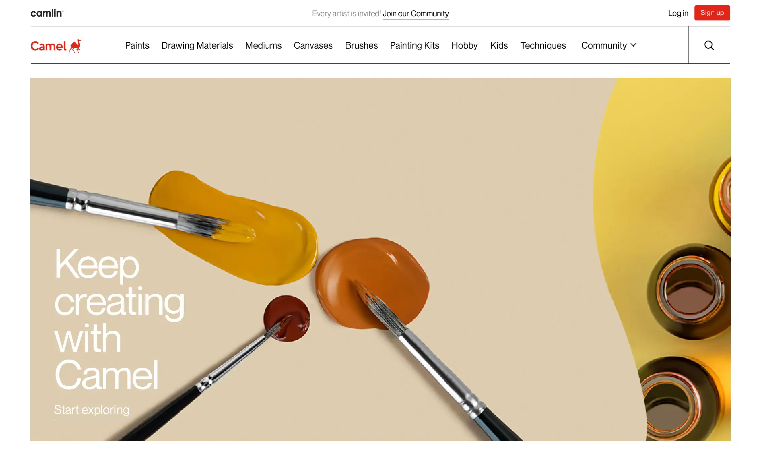
Task: Click the Log in link
Action: (x=678, y=13)
